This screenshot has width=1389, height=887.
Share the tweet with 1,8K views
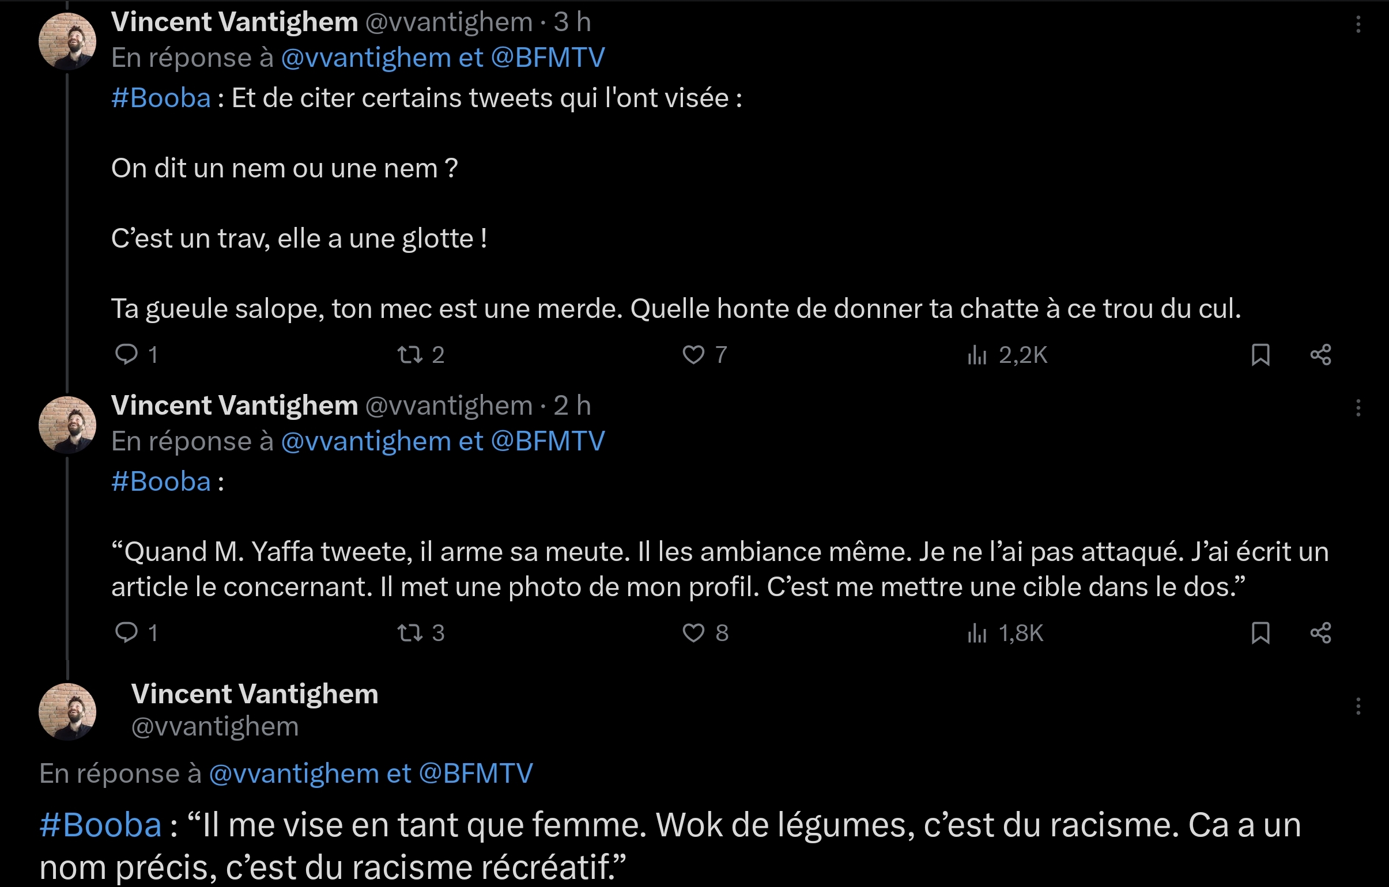1321,633
